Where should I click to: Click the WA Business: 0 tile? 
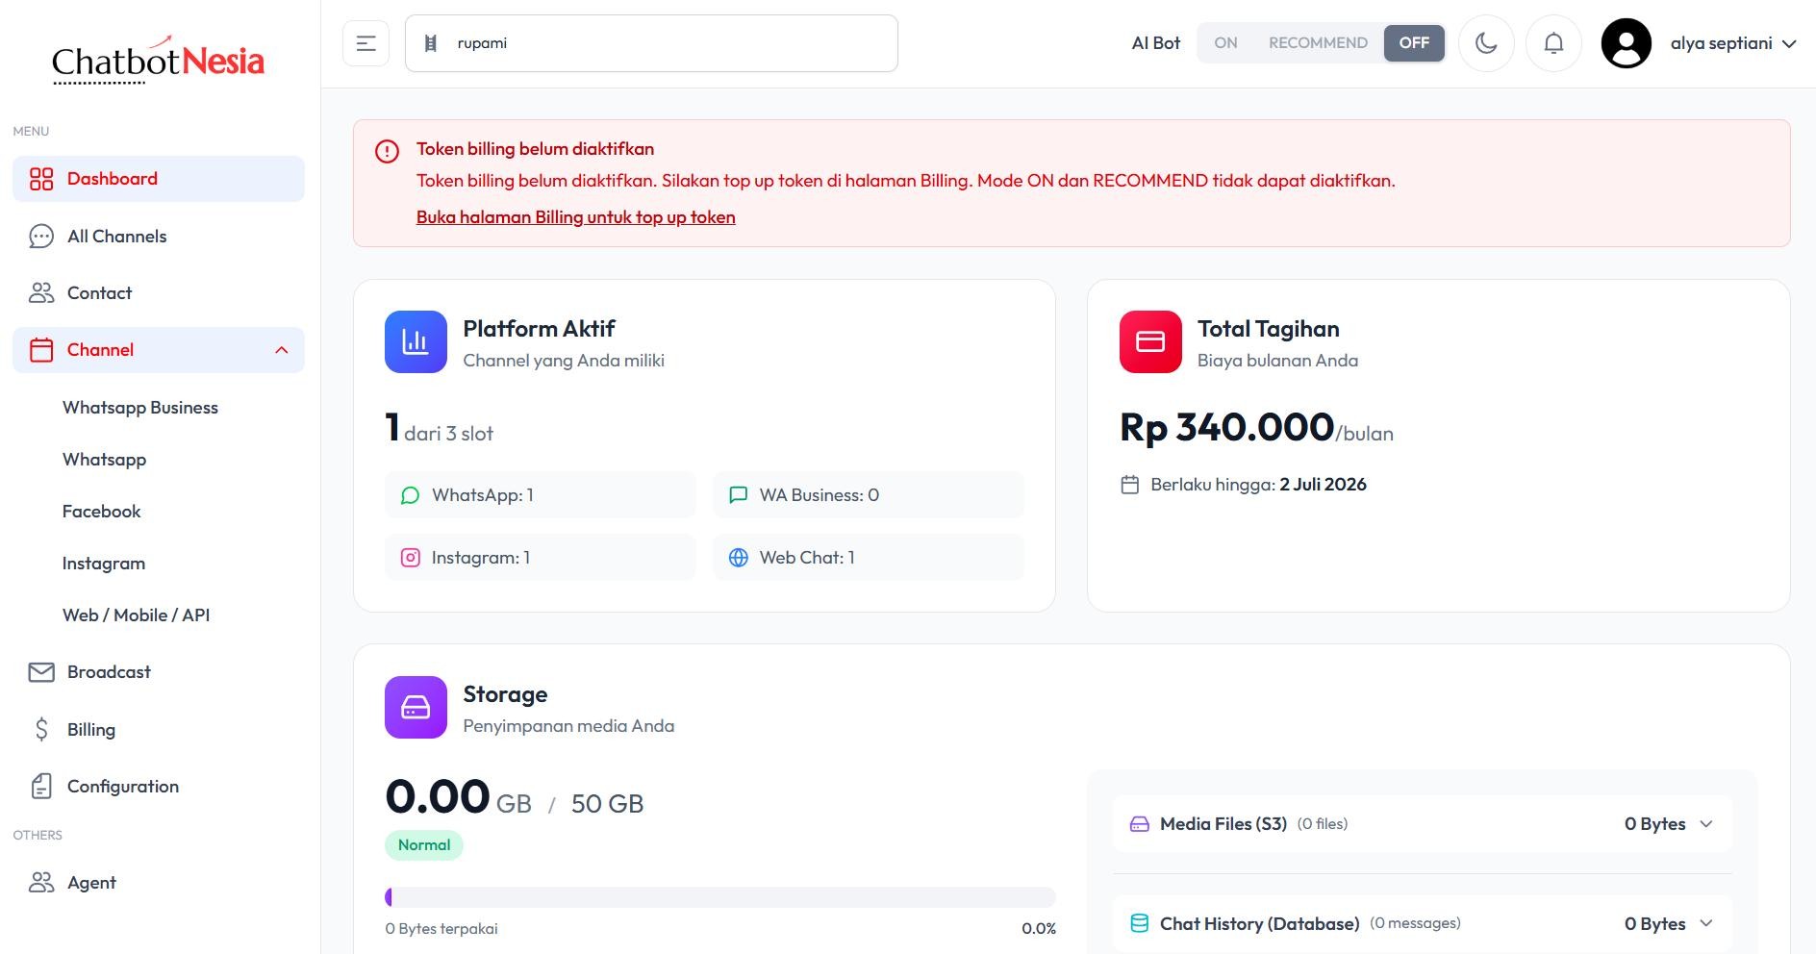click(869, 495)
